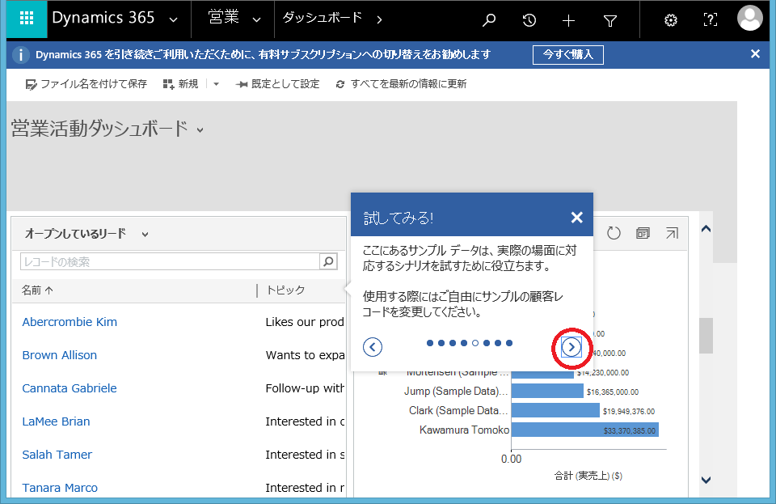Image resolution: width=776 pixels, height=504 pixels.
Task: Open advanced find funnel icon
Action: point(610,21)
